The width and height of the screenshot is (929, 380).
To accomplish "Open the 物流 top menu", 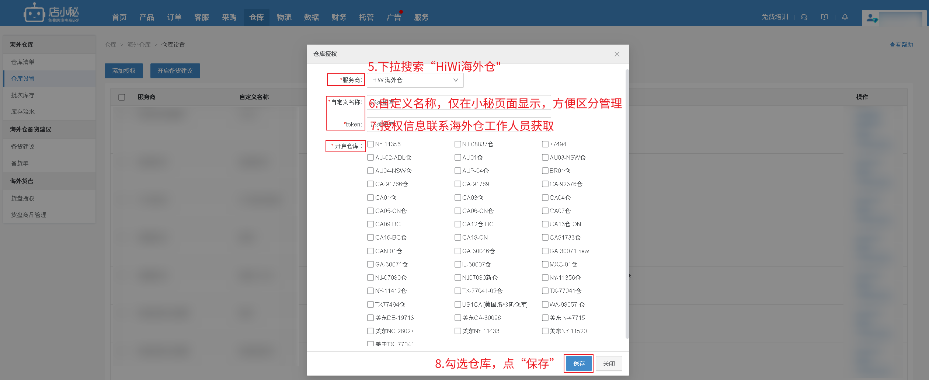I will point(284,17).
